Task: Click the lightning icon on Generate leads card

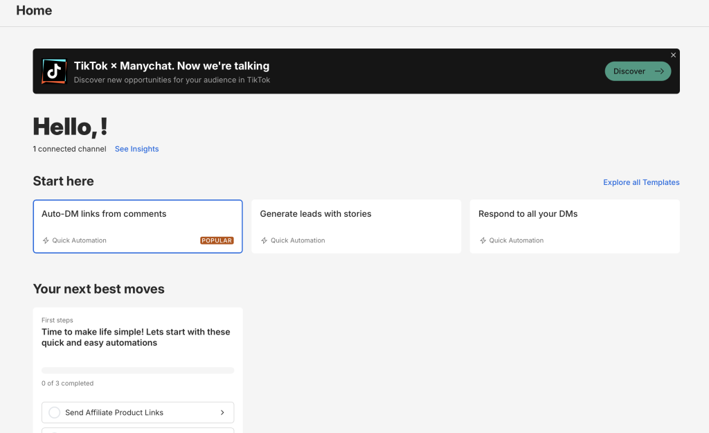Action: coord(264,240)
